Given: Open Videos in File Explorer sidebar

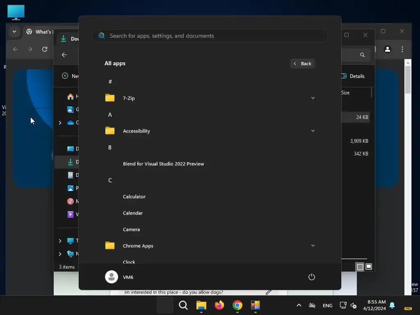Looking at the screenshot, I should click(72, 214).
